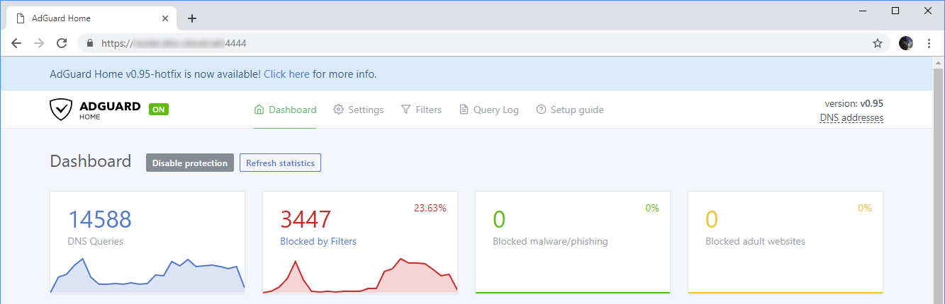
Task: Click the malware/phishing 0% value
Action: [652, 208]
